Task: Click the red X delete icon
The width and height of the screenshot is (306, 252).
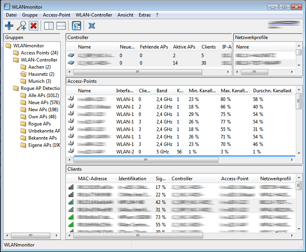Action: point(34,26)
